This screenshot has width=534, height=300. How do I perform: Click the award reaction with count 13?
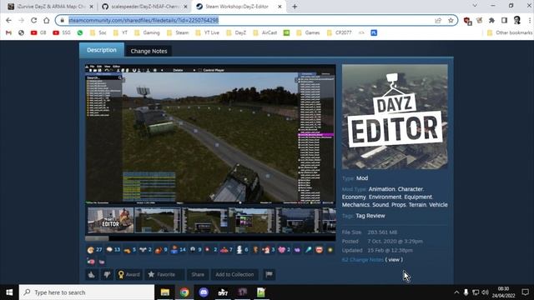(113, 250)
